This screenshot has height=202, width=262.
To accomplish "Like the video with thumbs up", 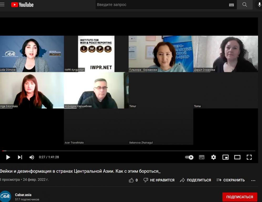I will pyautogui.click(x=131, y=180).
